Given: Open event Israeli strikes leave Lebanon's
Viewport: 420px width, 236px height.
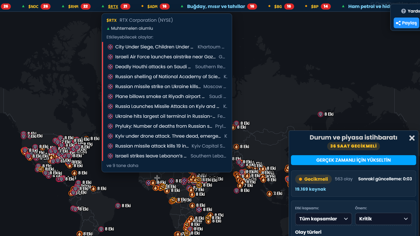Looking at the screenshot, I should (x=167, y=156).
